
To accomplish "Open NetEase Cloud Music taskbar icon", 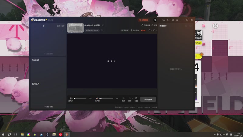I will [x=60, y=135].
